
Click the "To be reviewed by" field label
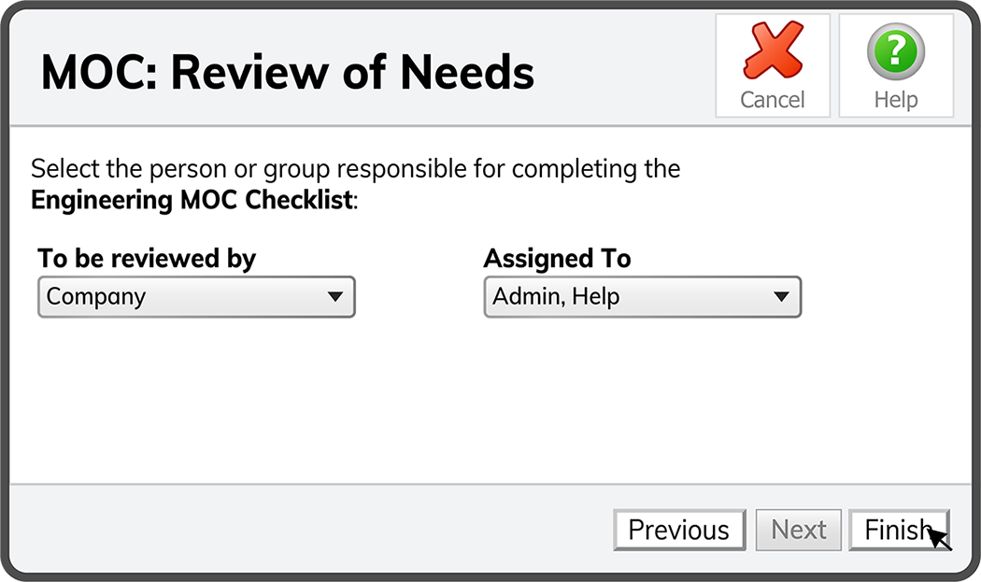coord(147,258)
